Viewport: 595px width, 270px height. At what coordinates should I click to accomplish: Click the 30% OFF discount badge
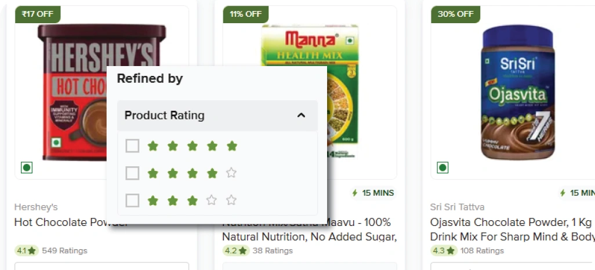pyautogui.click(x=455, y=14)
